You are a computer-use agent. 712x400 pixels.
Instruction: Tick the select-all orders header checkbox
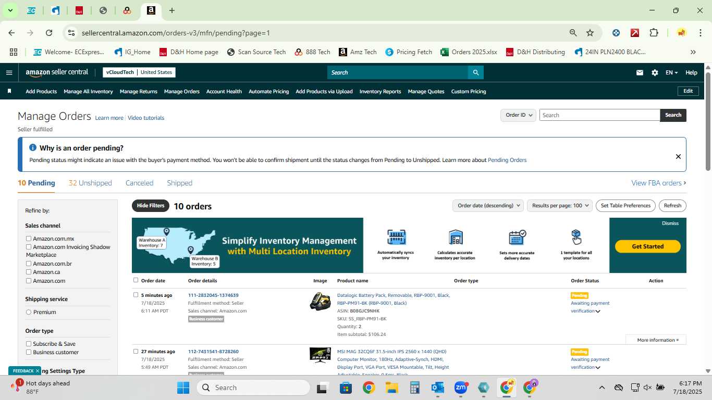[136, 280]
